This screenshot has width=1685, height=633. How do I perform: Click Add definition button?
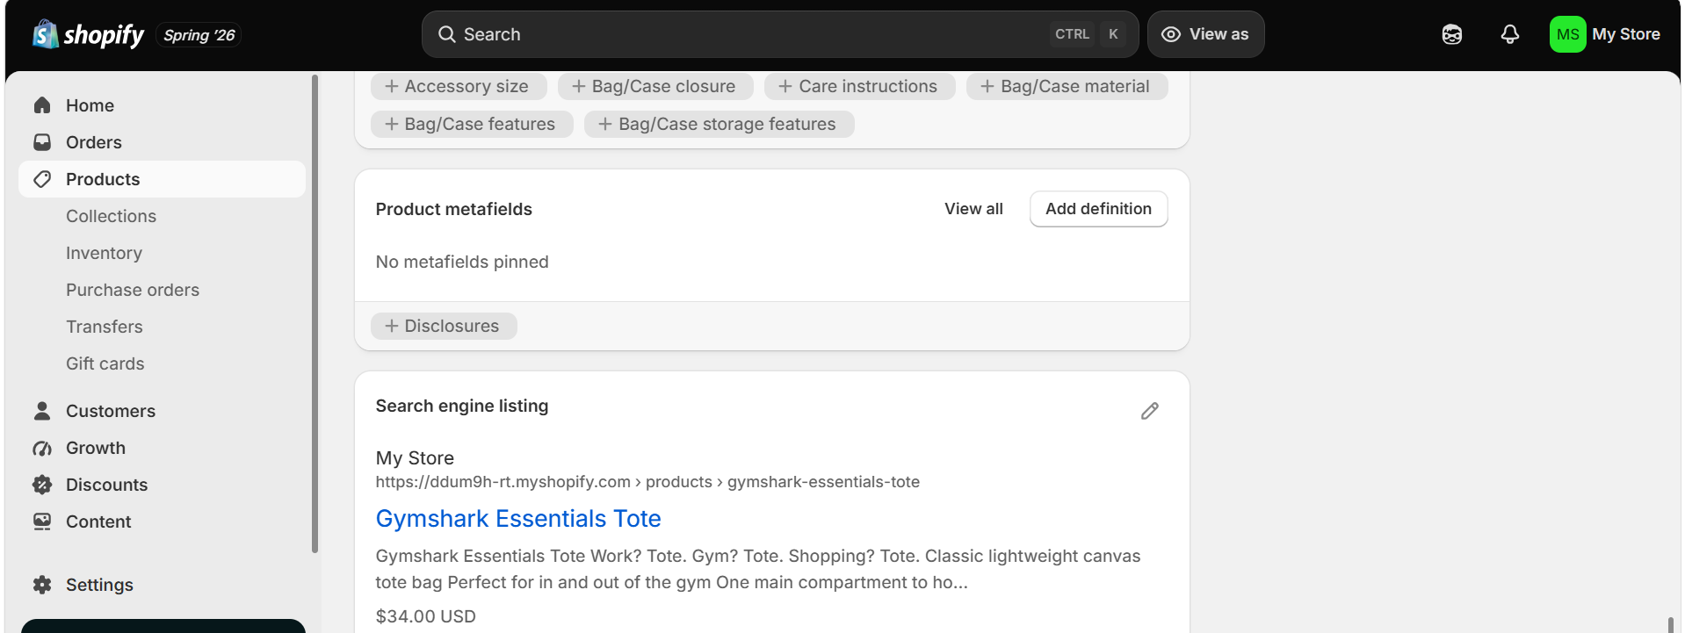pyautogui.click(x=1098, y=209)
